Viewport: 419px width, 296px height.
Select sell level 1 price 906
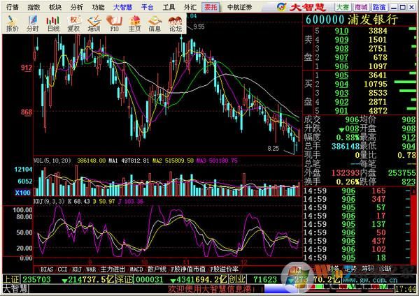coord(341,66)
